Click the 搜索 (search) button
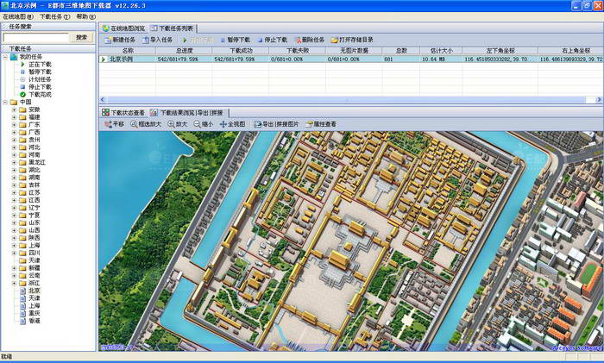This screenshot has height=363, width=604. [x=81, y=37]
